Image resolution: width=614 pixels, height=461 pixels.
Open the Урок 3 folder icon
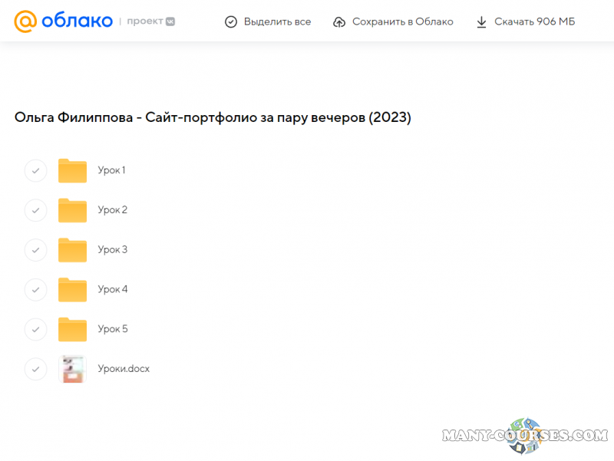(73, 250)
